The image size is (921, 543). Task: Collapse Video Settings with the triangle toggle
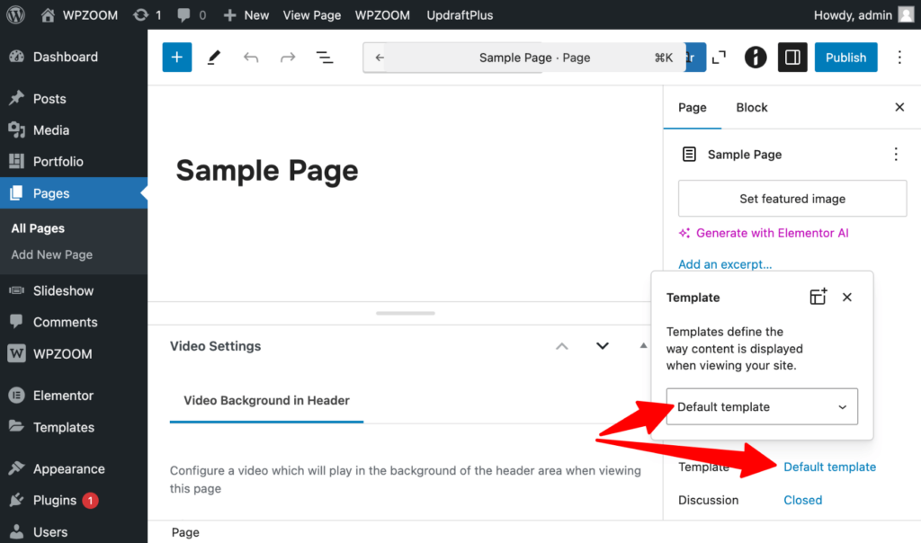click(x=643, y=346)
